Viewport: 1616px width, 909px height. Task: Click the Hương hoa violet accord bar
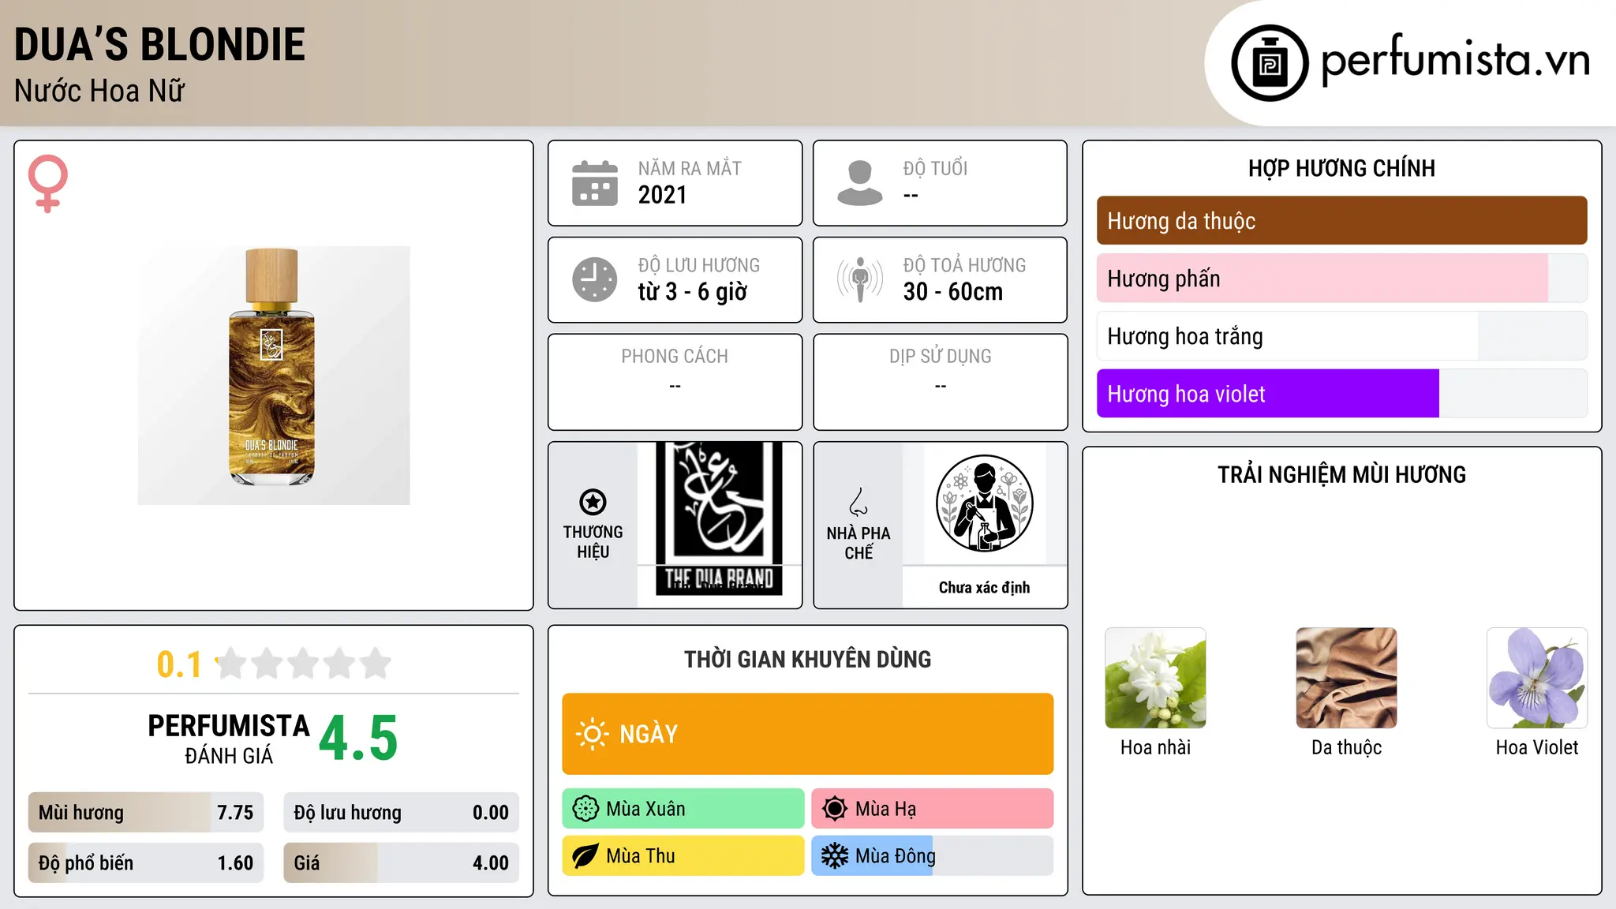(1341, 394)
